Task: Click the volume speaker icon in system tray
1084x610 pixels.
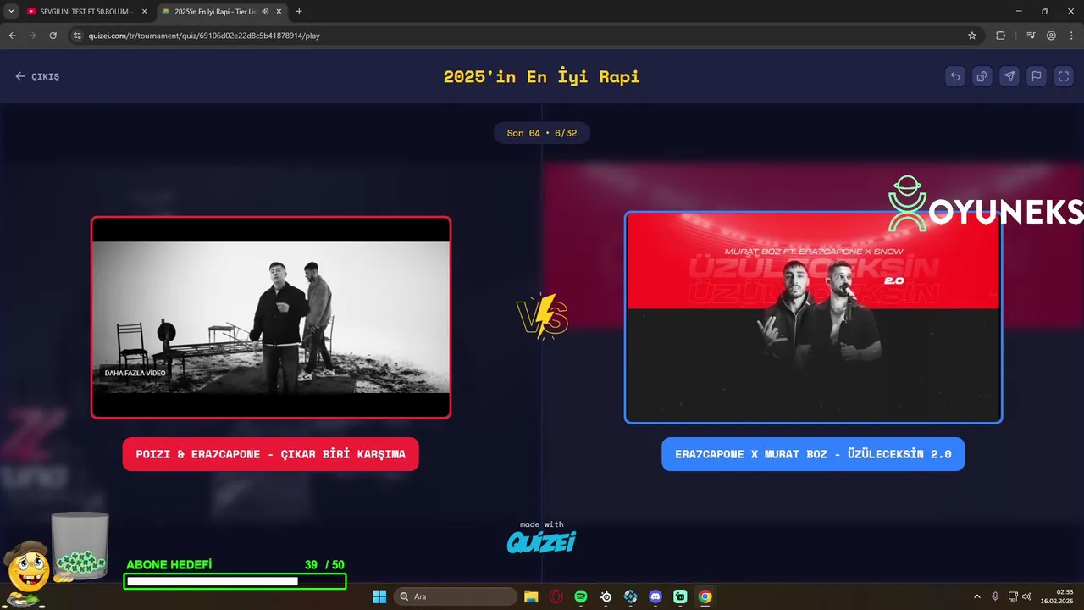Action: [1027, 596]
